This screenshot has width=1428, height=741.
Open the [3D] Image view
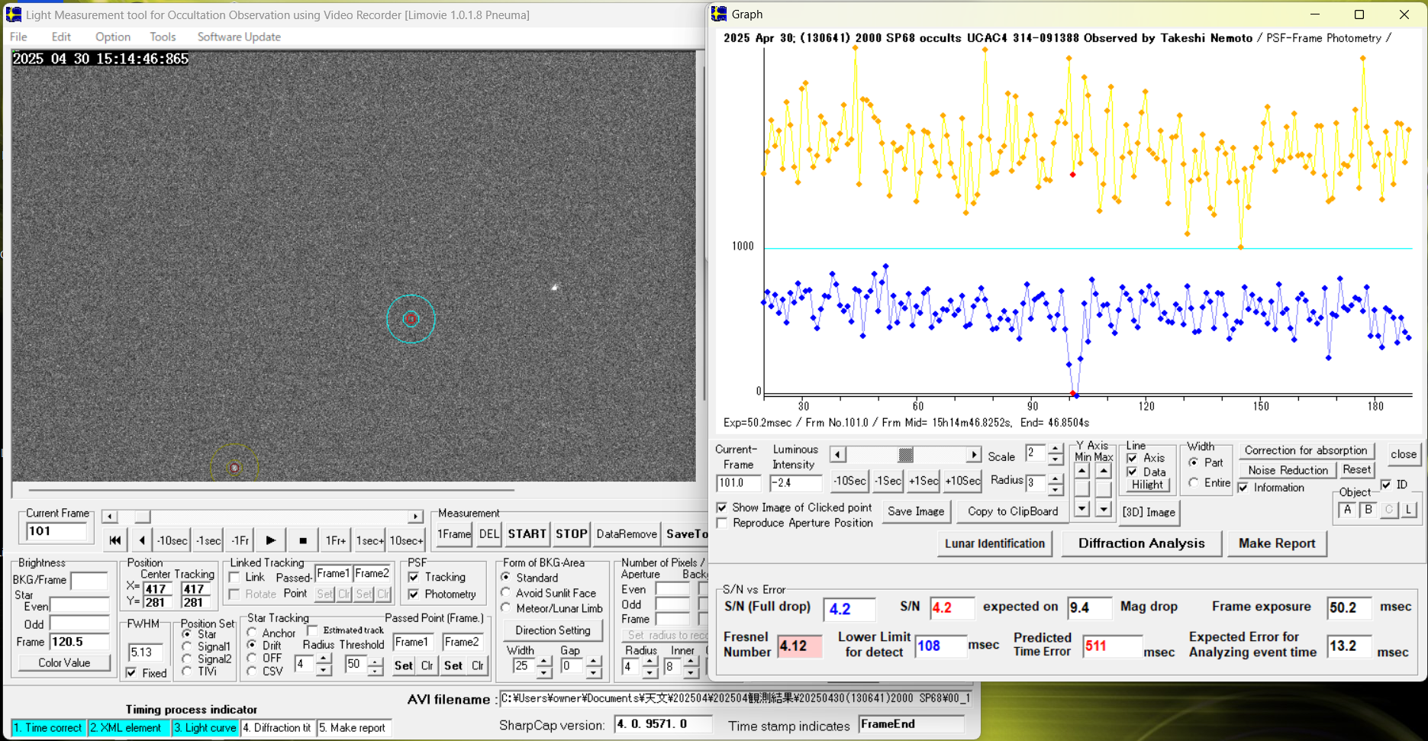click(x=1149, y=512)
